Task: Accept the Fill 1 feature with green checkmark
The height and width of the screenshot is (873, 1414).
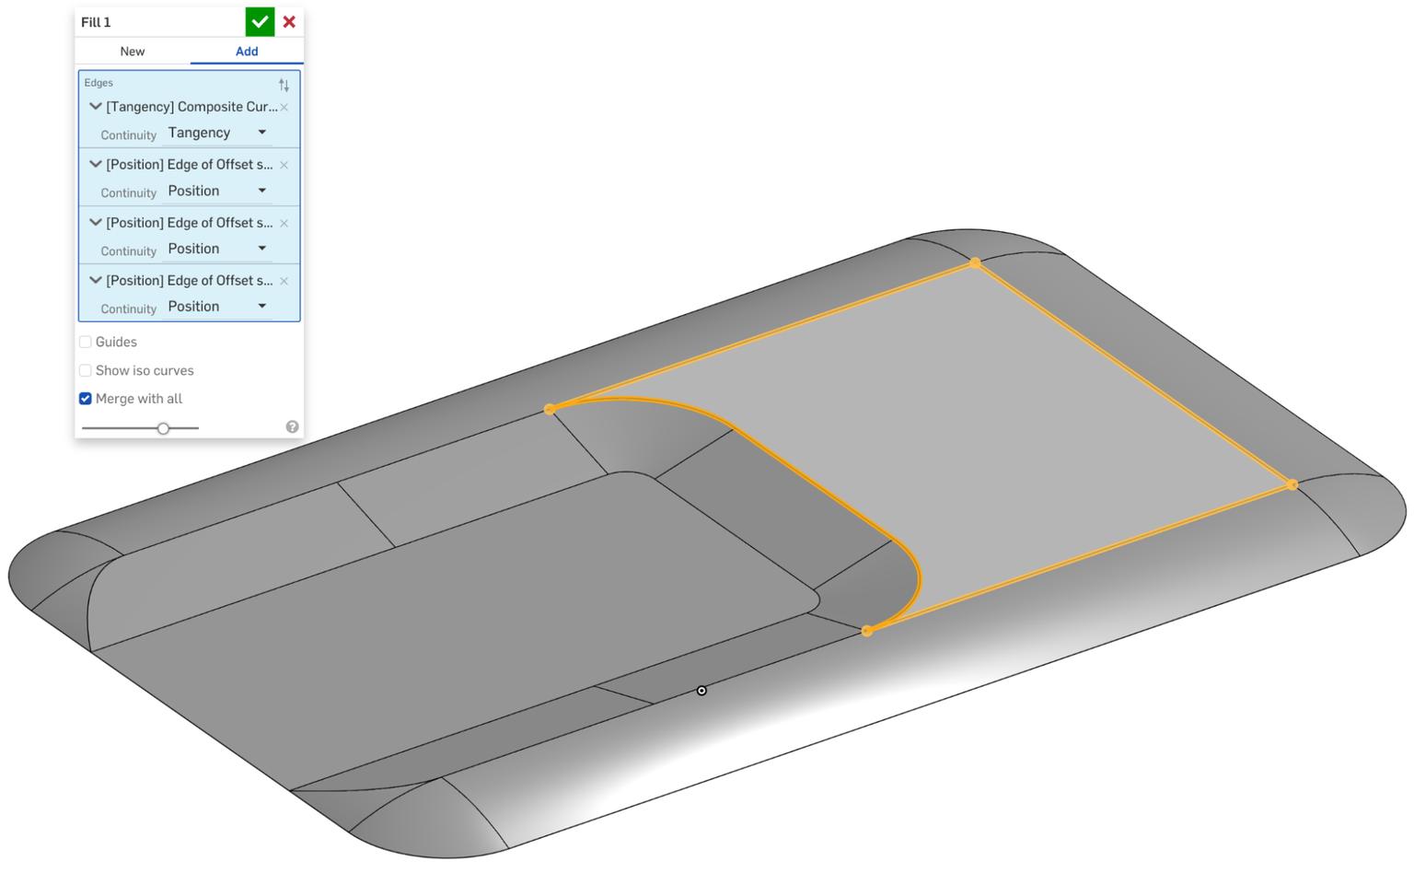Action: click(259, 21)
